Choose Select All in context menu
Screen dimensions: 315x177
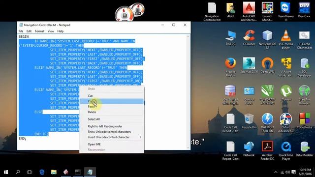112,119
